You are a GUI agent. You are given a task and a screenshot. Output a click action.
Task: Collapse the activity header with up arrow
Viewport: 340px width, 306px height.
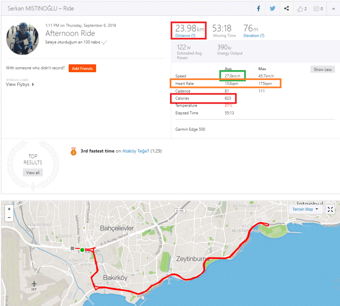click(334, 8)
